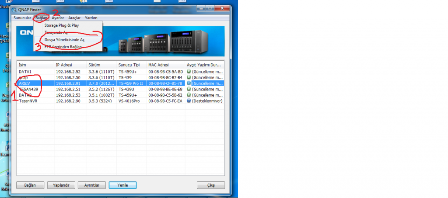448x198 pixels.
Task: Open the Sunucular menu
Action: click(22, 17)
